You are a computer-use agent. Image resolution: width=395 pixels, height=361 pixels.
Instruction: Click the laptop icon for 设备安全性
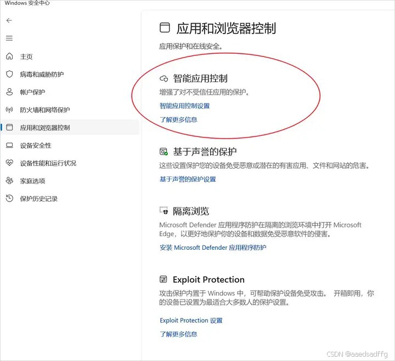pyautogui.click(x=9, y=145)
